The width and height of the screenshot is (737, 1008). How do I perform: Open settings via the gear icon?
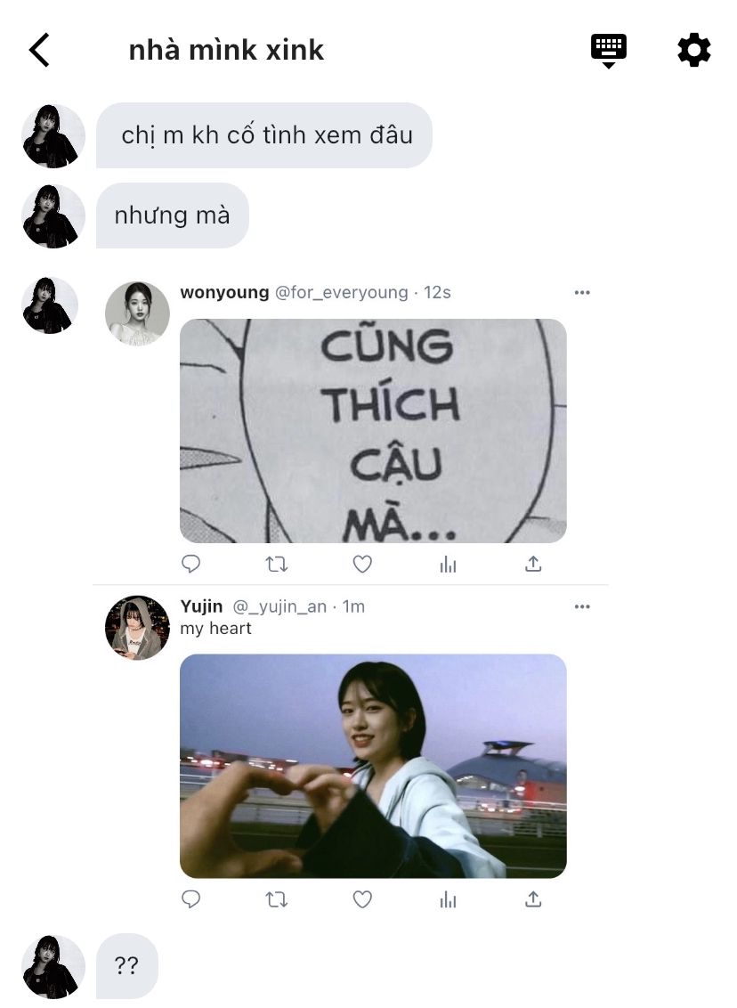pos(694,50)
